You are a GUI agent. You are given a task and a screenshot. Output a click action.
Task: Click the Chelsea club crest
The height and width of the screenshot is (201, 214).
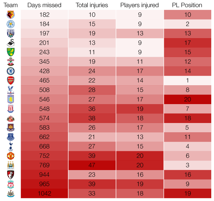[x=11, y=71]
